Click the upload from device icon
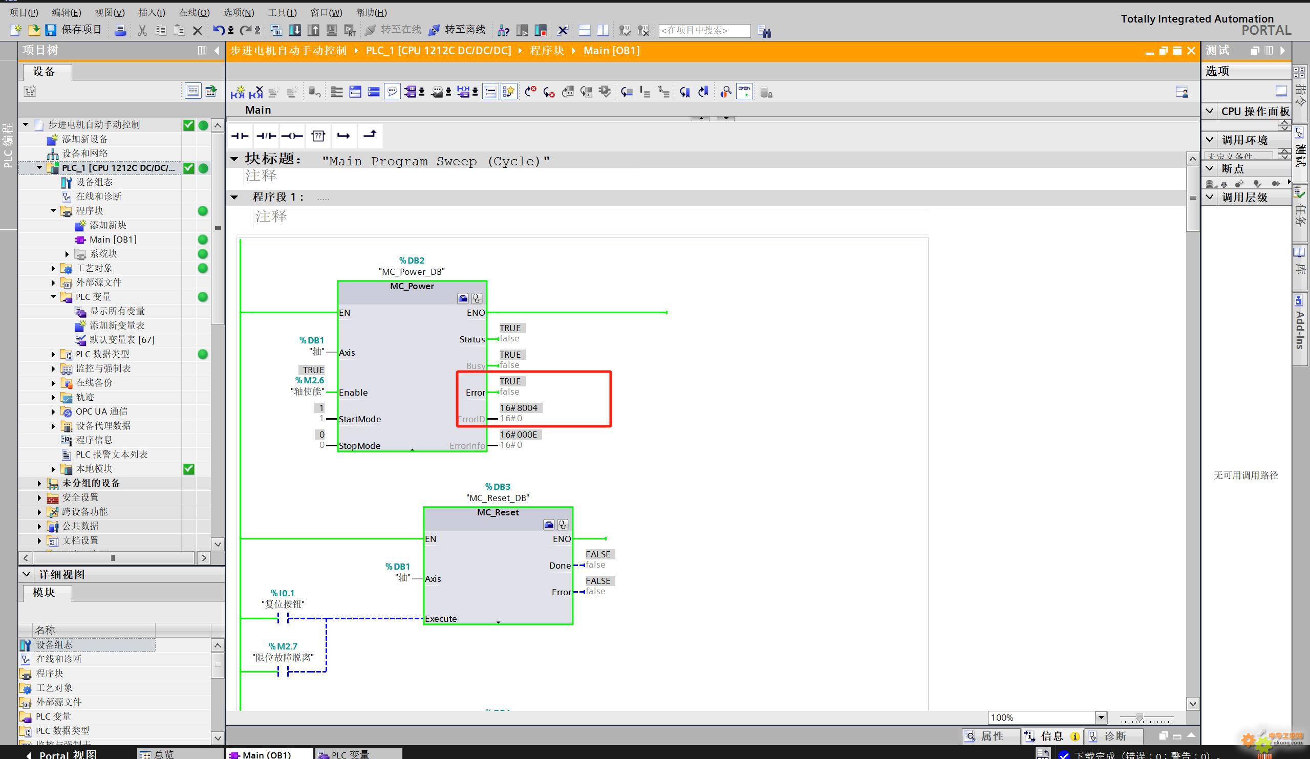Screen dimensions: 1310x759 click(x=313, y=31)
